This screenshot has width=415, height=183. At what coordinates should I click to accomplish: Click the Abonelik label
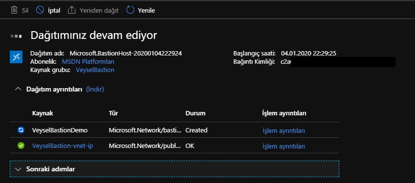43,62
